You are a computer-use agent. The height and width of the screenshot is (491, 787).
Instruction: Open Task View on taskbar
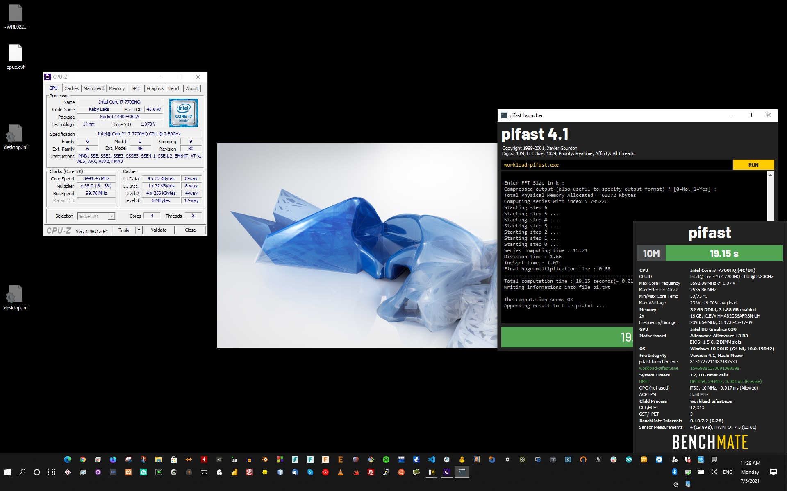[x=52, y=472]
